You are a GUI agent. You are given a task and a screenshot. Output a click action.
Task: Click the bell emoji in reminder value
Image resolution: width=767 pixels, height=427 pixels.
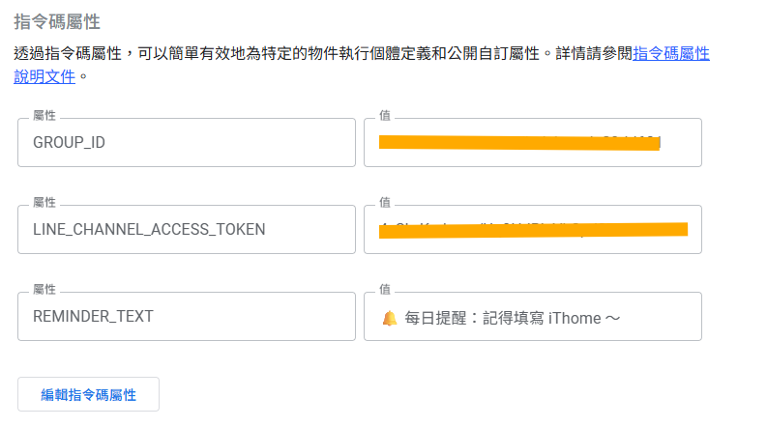(x=390, y=317)
